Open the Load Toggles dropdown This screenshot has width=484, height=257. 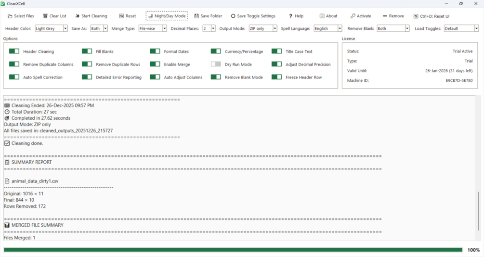click(x=461, y=28)
